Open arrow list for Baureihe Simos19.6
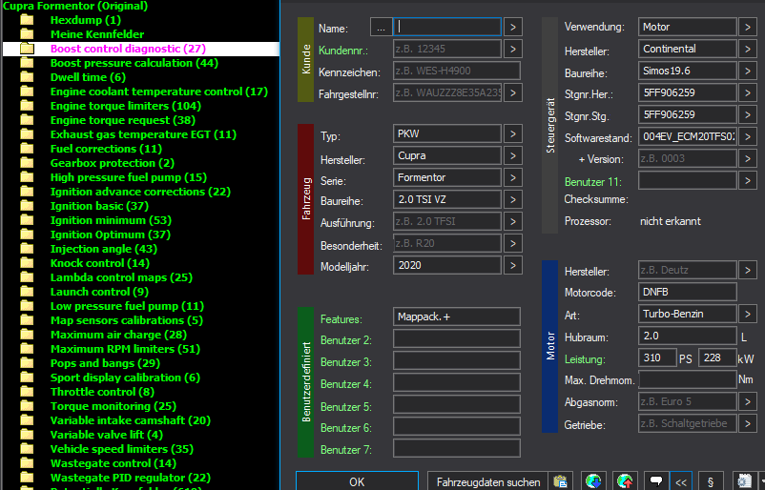This screenshot has height=490, width=765. pyautogui.click(x=748, y=71)
